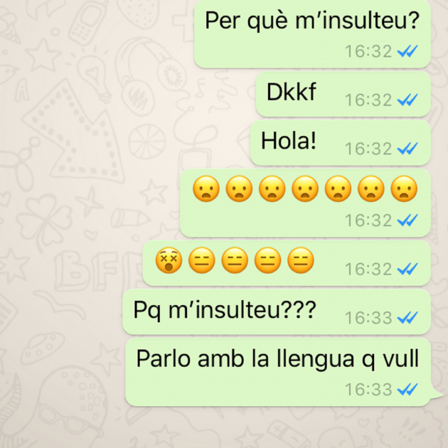Tap read ticks on Parlo amb la llengua message
448x448 pixels.
407,389
